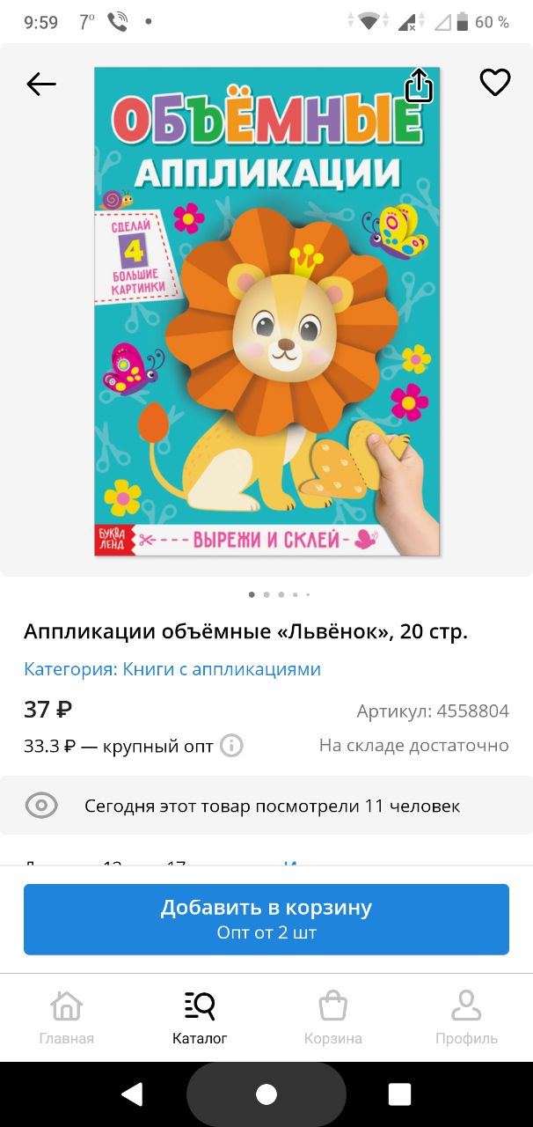Image resolution: width=533 pixels, height=1127 pixels.
Task: Tap the Артикул: 4558804 text
Action: [433, 711]
